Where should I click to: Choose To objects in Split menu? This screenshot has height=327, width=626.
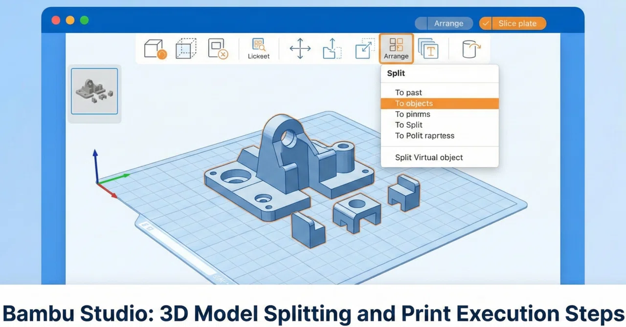440,103
